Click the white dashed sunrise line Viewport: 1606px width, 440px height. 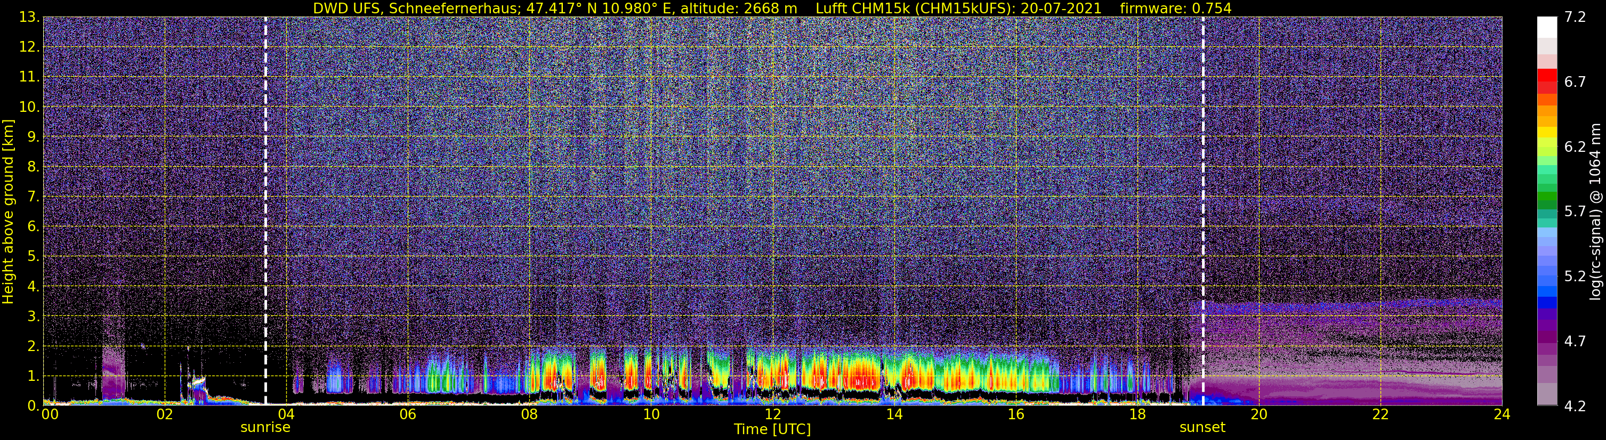coord(265,210)
